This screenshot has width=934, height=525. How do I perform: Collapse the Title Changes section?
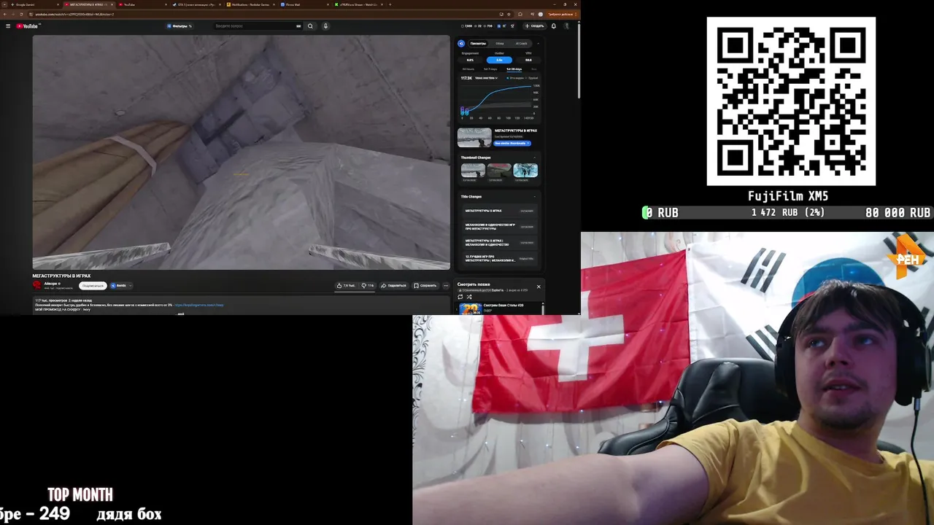[x=534, y=196]
